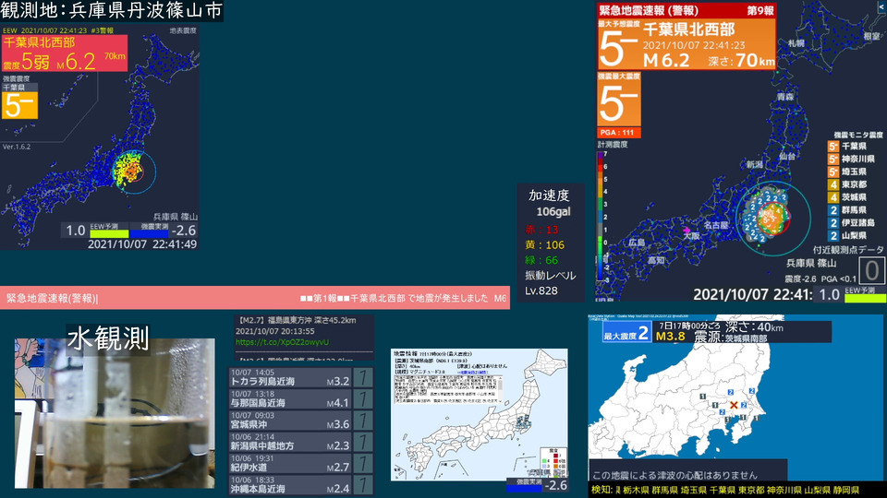Click the M3.8 震源:茨城県南部 header

click(719, 332)
